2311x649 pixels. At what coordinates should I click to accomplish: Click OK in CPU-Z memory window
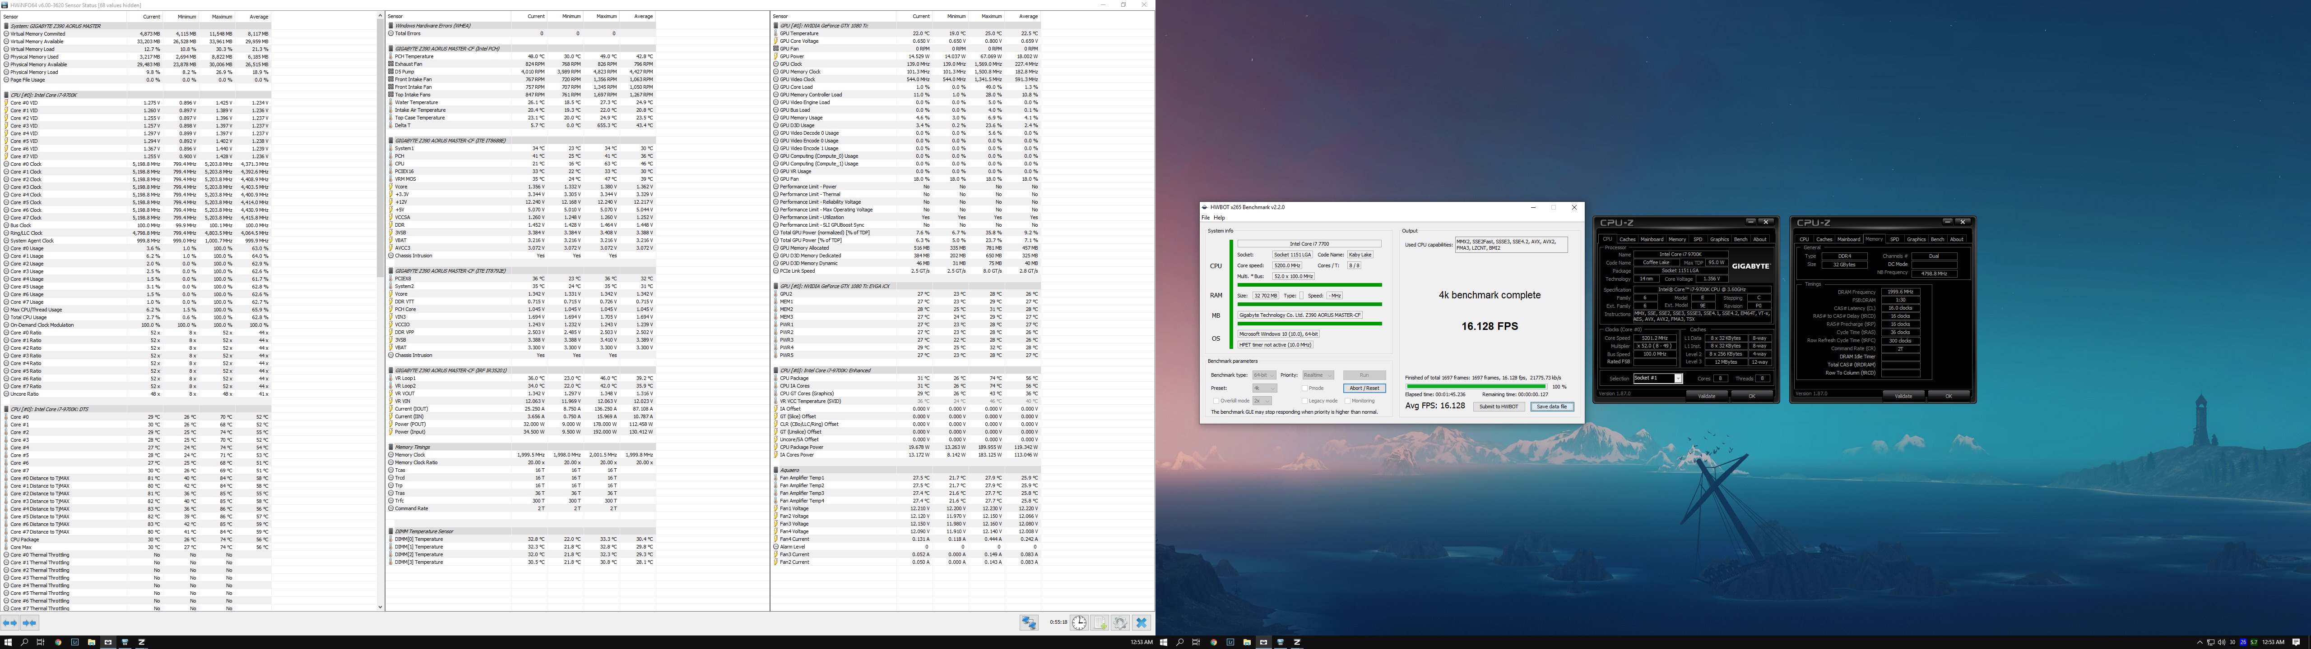(1948, 395)
